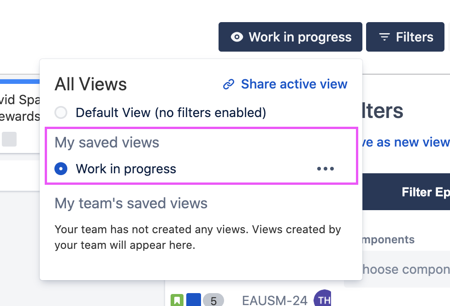
Task: Pick the 'Work in progress' saved view label
Action: point(126,169)
